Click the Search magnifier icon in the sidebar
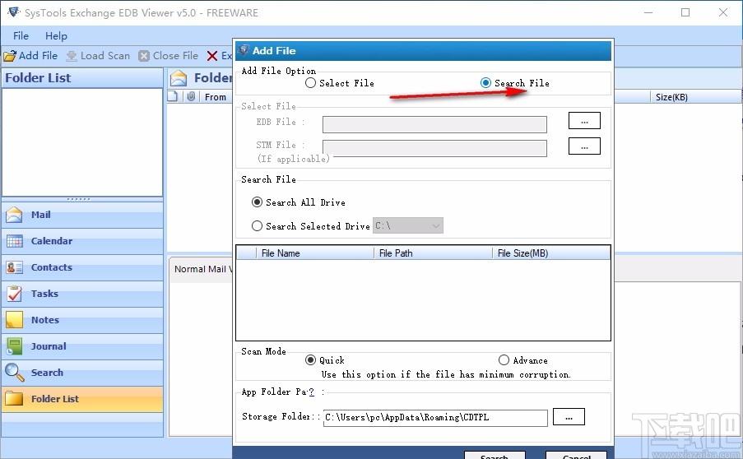Screen dimensions: 743x459 click(x=14, y=373)
